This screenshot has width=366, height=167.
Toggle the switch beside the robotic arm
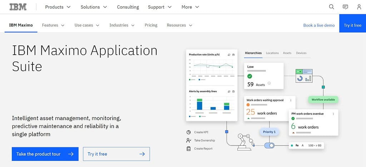[x=269, y=146]
